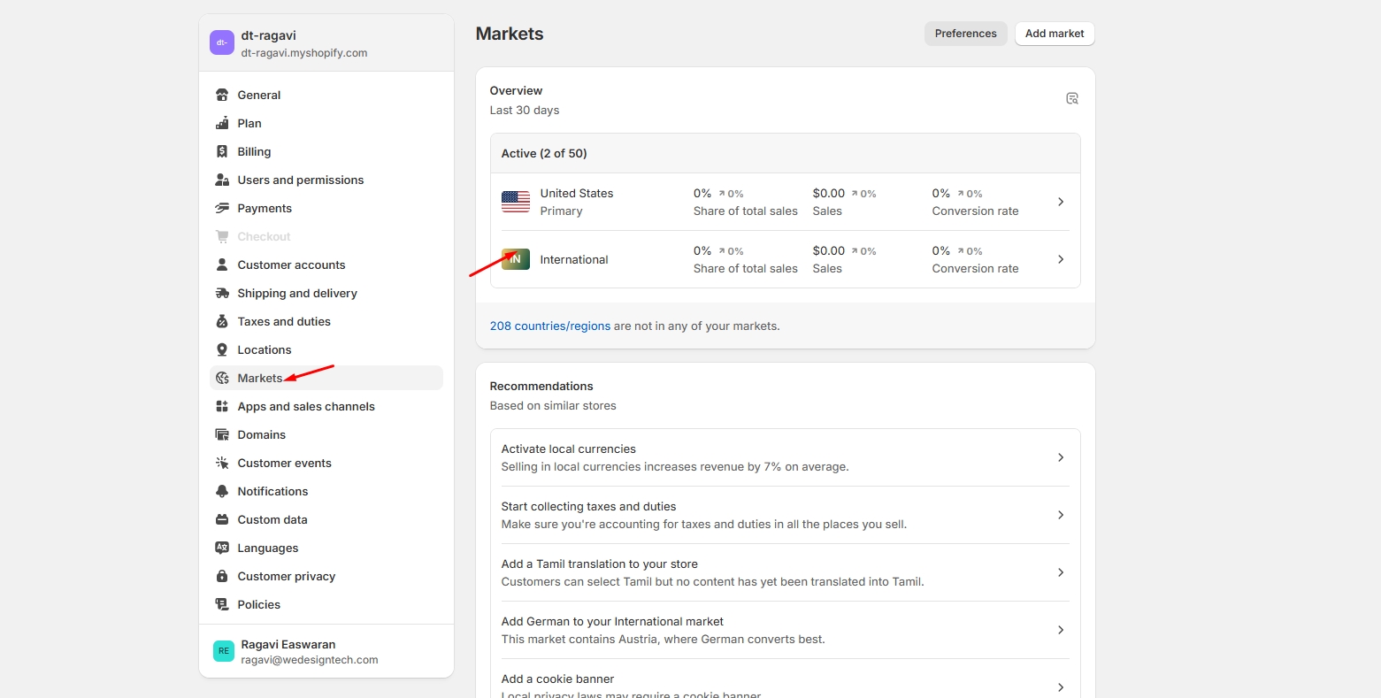
Task: Select Domains in the settings sidebar
Action: [261, 435]
